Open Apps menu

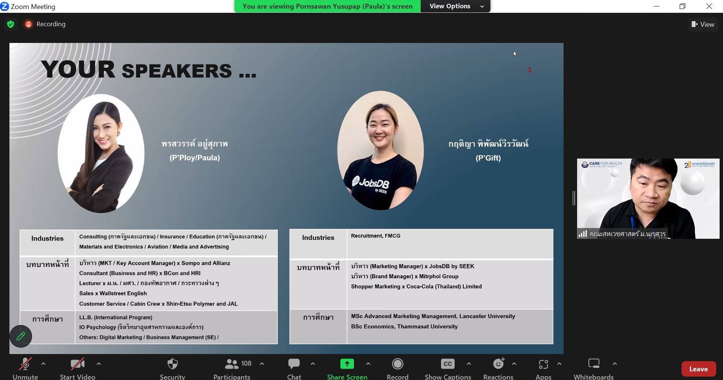tap(544, 368)
